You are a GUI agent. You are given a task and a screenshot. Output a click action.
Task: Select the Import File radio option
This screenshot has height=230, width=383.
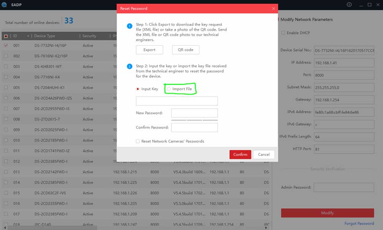[x=169, y=89]
